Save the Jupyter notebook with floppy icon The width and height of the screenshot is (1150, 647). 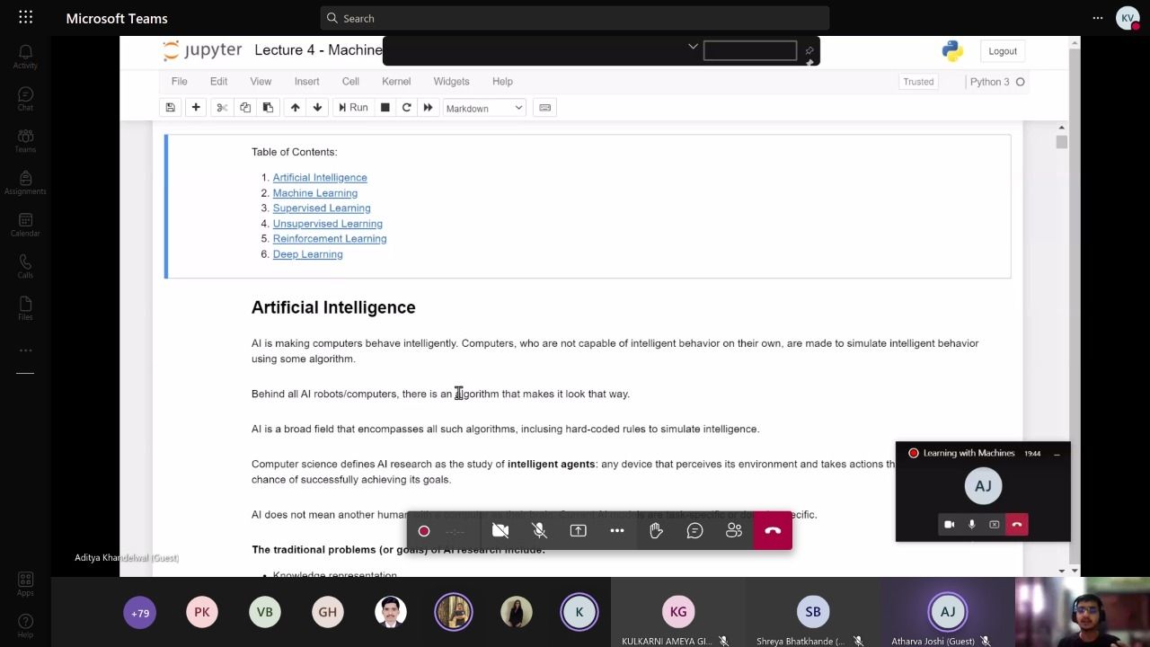pos(170,108)
